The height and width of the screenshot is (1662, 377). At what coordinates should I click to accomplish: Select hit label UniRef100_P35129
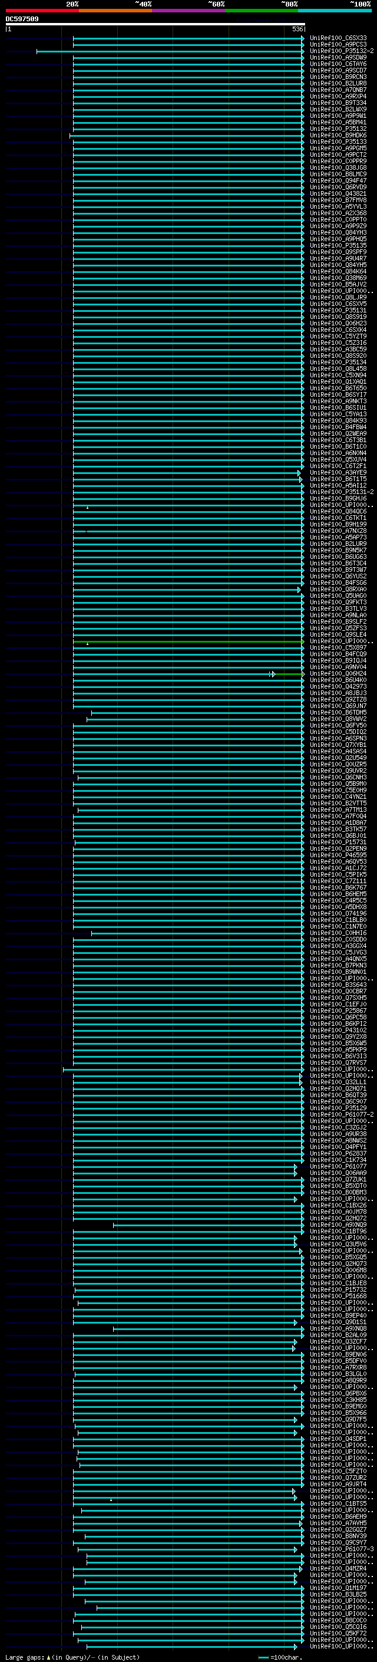click(x=338, y=1108)
